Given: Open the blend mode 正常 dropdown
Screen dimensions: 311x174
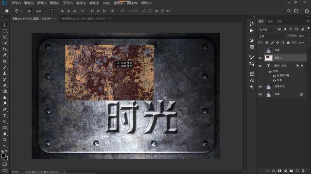Looking at the screenshot, I should 272,36.
